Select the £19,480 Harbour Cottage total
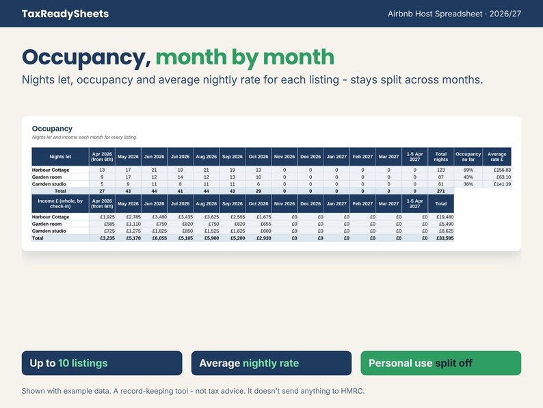The image size is (543, 408). pos(441,217)
